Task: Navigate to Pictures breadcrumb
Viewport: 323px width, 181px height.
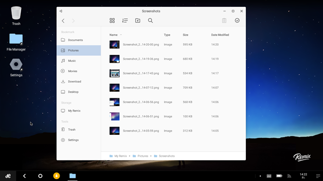Action: pyautogui.click(x=140, y=156)
